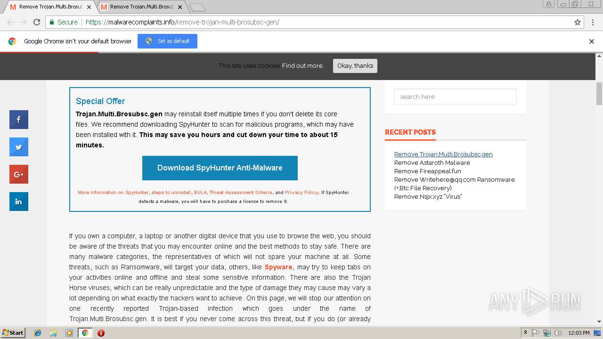Open the volume control in the tray
Screen dimensions: 603x339
558,333
